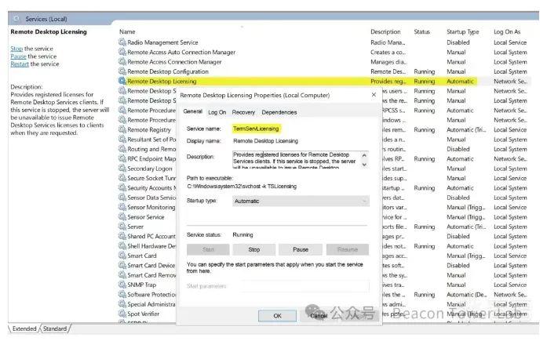Click the Remote Access Connection Manager gear icon
Image resolution: width=547 pixels, height=341 pixels.
(x=122, y=62)
